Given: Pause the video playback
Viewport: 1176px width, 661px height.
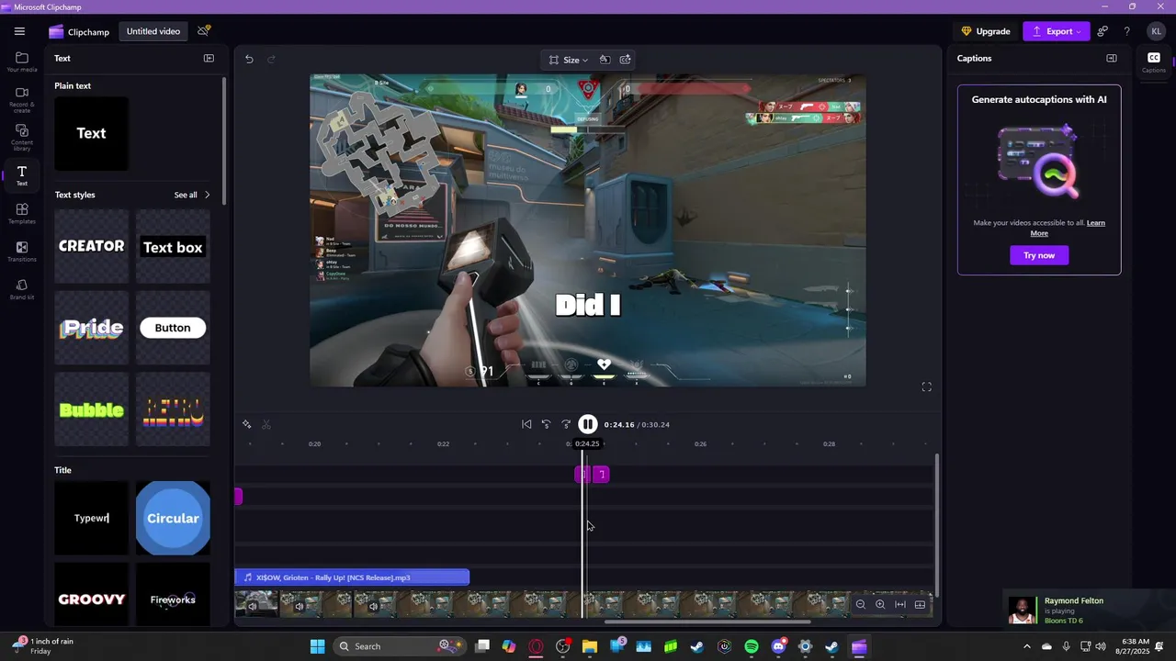Looking at the screenshot, I should click(x=588, y=424).
